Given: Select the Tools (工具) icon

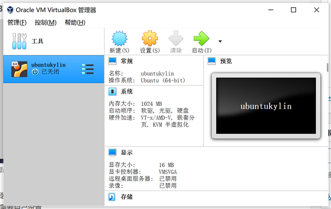Looking at the screenshot, I should click(x=19, y=41).
